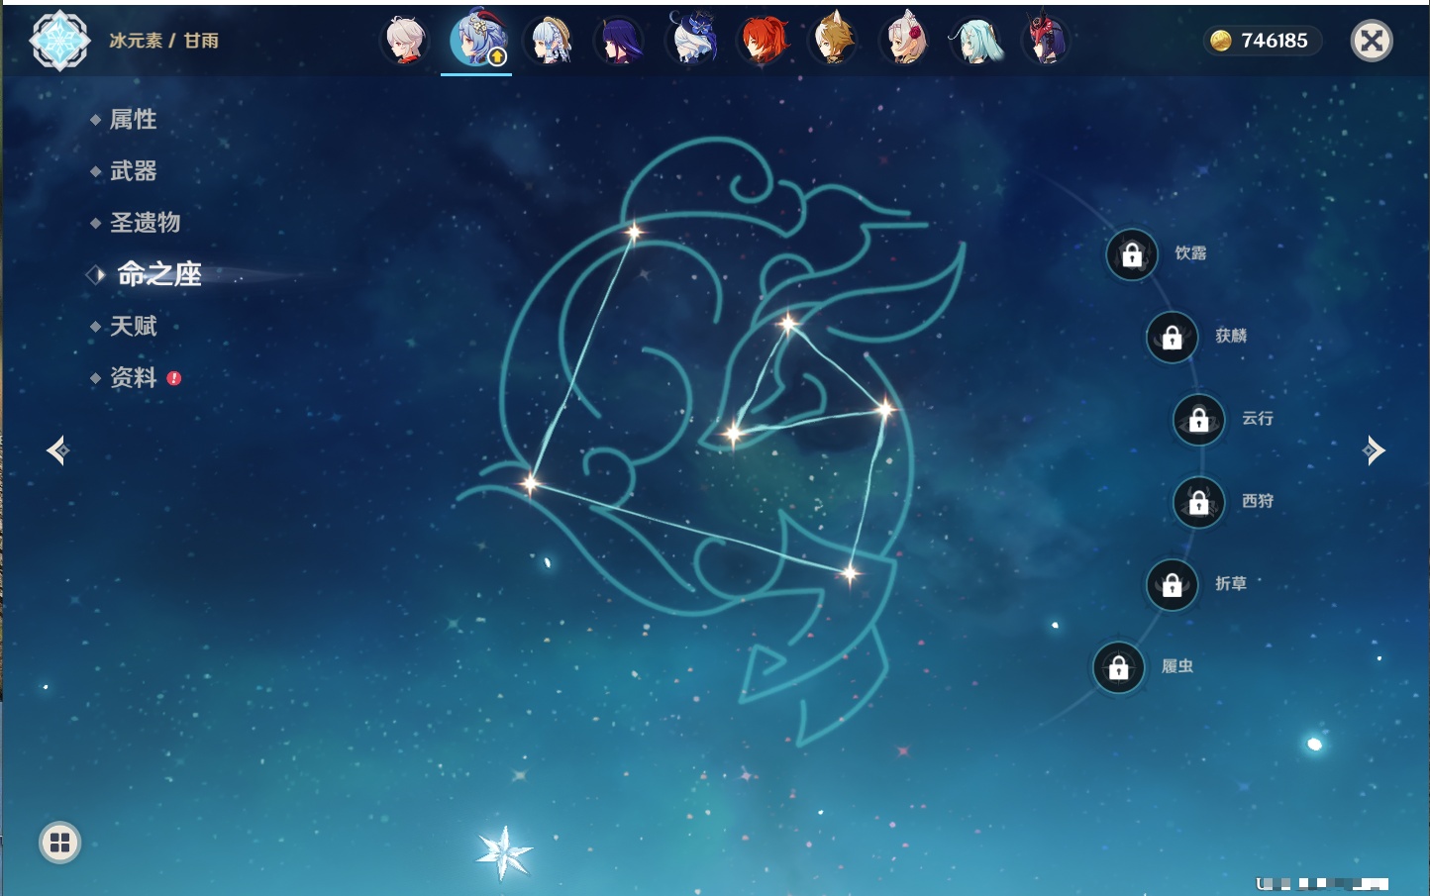Click the 履虫 constellation label
This screenshot has width=1430, height=896.
click(x=1177, y=666)
